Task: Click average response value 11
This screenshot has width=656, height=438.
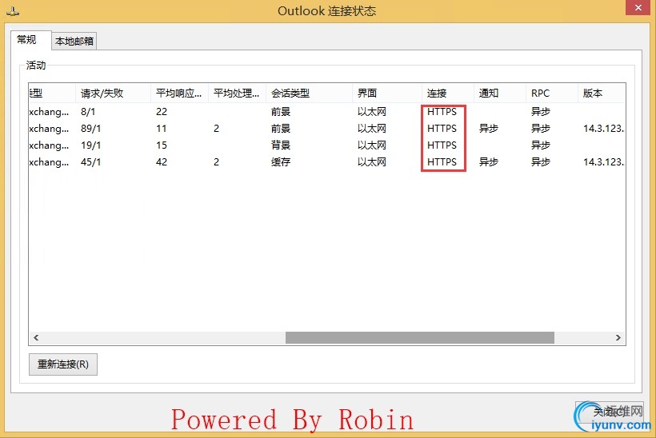Action: (162, 129)
